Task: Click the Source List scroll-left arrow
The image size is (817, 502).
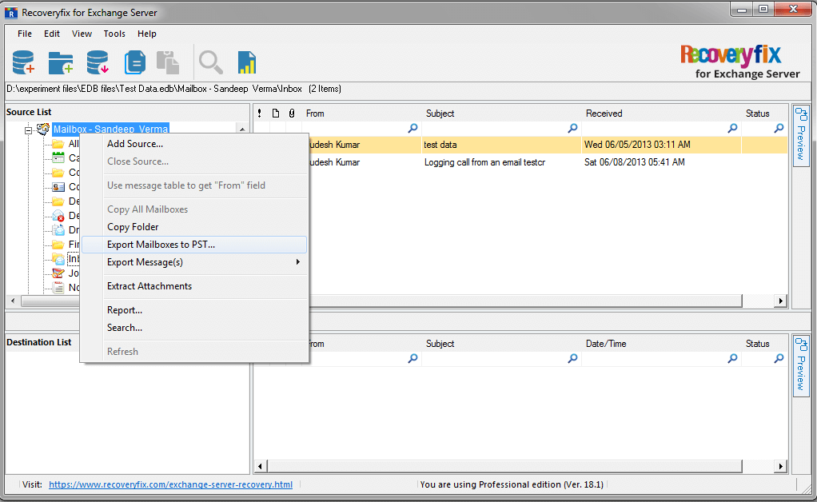Action: [13, 301]
